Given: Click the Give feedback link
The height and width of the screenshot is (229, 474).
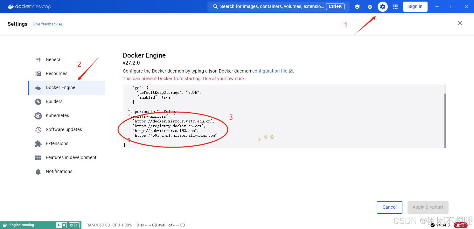Looking at the screenshot, I should [45, 24].
